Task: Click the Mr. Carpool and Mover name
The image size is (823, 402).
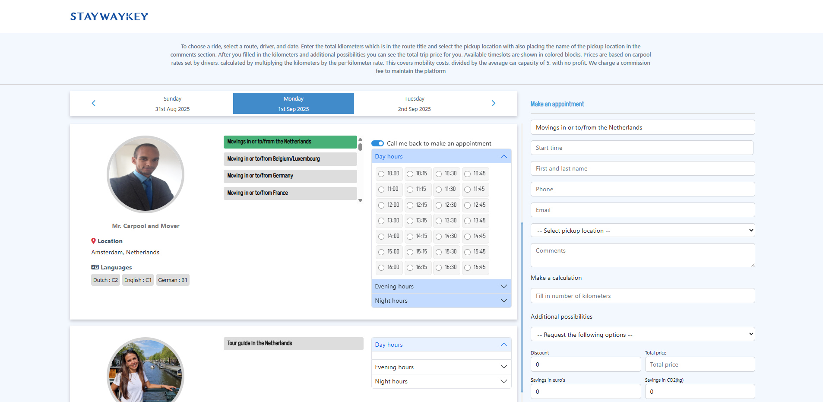Action: point(146,226)
